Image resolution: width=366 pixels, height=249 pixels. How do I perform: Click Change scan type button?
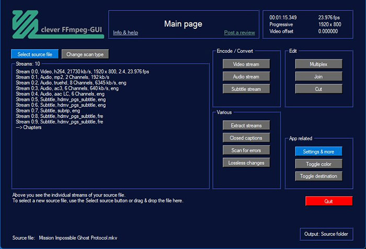(85, 54)
